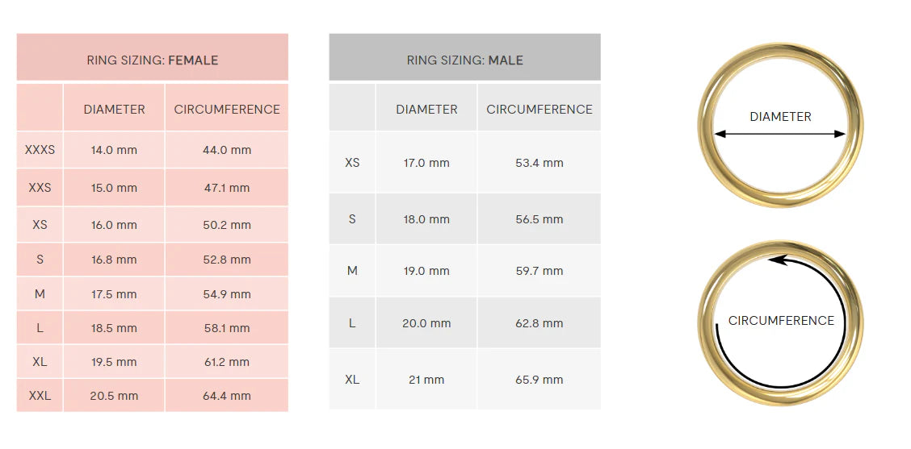Click the gold diameter ring illustration
911x449 pixels.
tap(779, 125)
